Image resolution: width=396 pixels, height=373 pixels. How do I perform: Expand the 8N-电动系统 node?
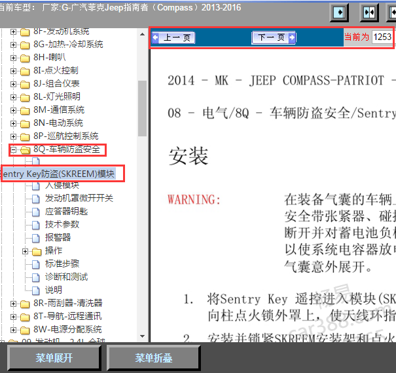tap(13, 123)
